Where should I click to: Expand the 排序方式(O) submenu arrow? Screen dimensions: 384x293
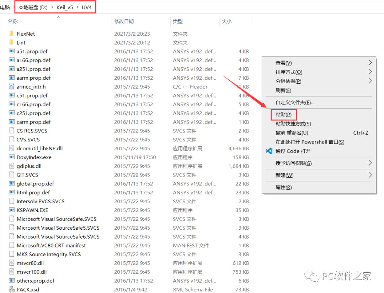pyautogui.click(x=370, y=72)
